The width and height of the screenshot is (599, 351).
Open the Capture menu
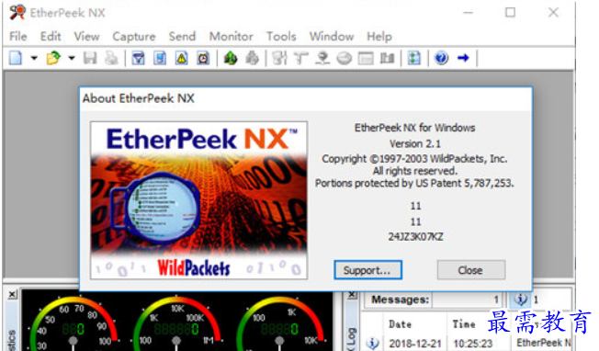(134, 36)
